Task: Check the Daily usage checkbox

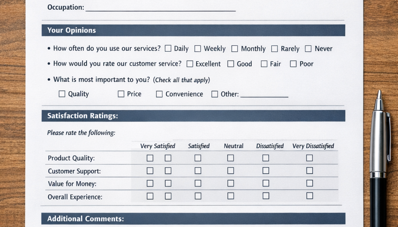Action: pyautogui.click(x=168, y=49)
